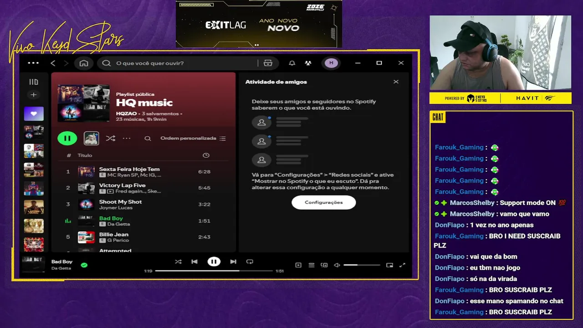583x328 pixels.
Task: Open the playlist more options dots
Action: coord(127,138)
